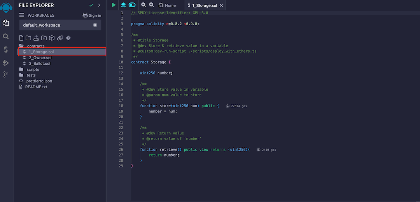420x202 pixels.
Task: Create a new file in workspace
Action: (x=21, y=38)
